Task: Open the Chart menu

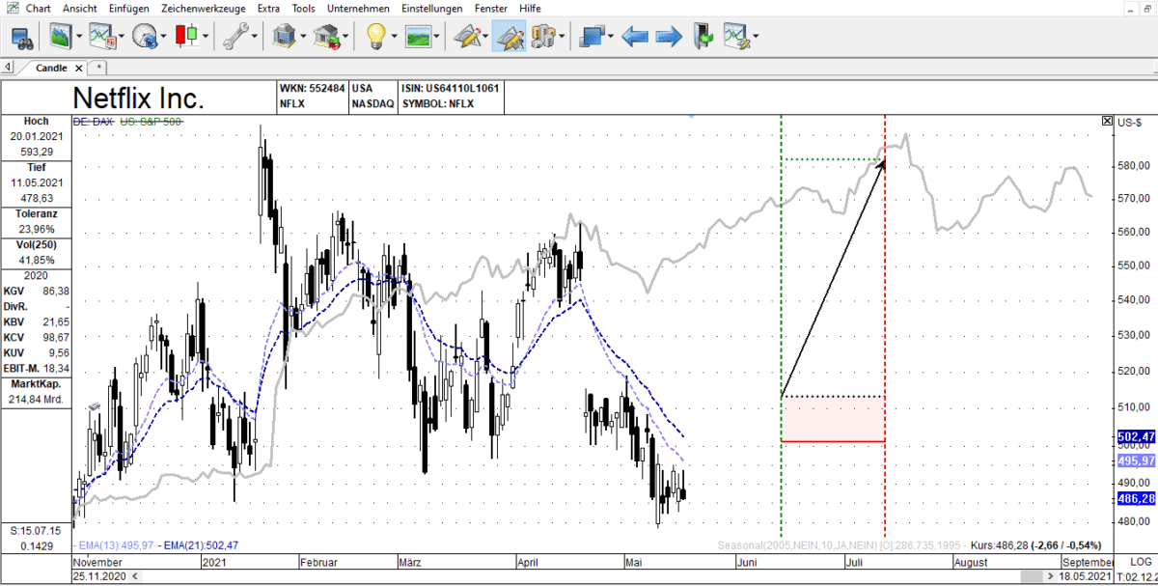Action: coord(39,8)
